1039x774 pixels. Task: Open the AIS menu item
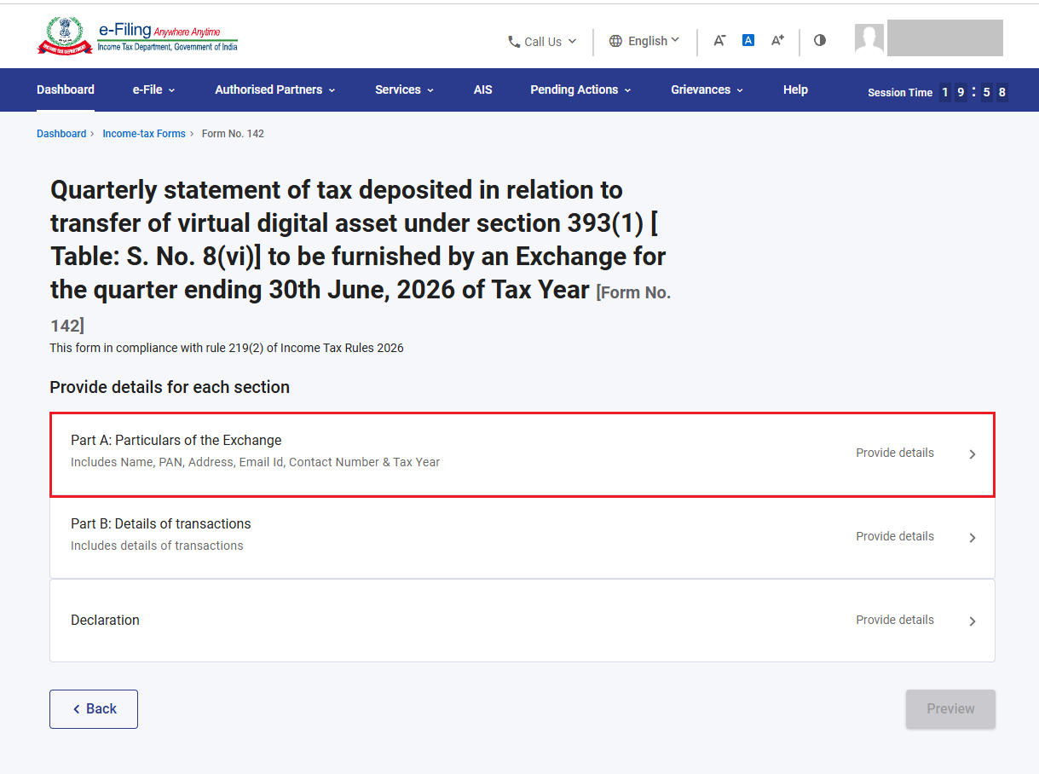[483, 90]
